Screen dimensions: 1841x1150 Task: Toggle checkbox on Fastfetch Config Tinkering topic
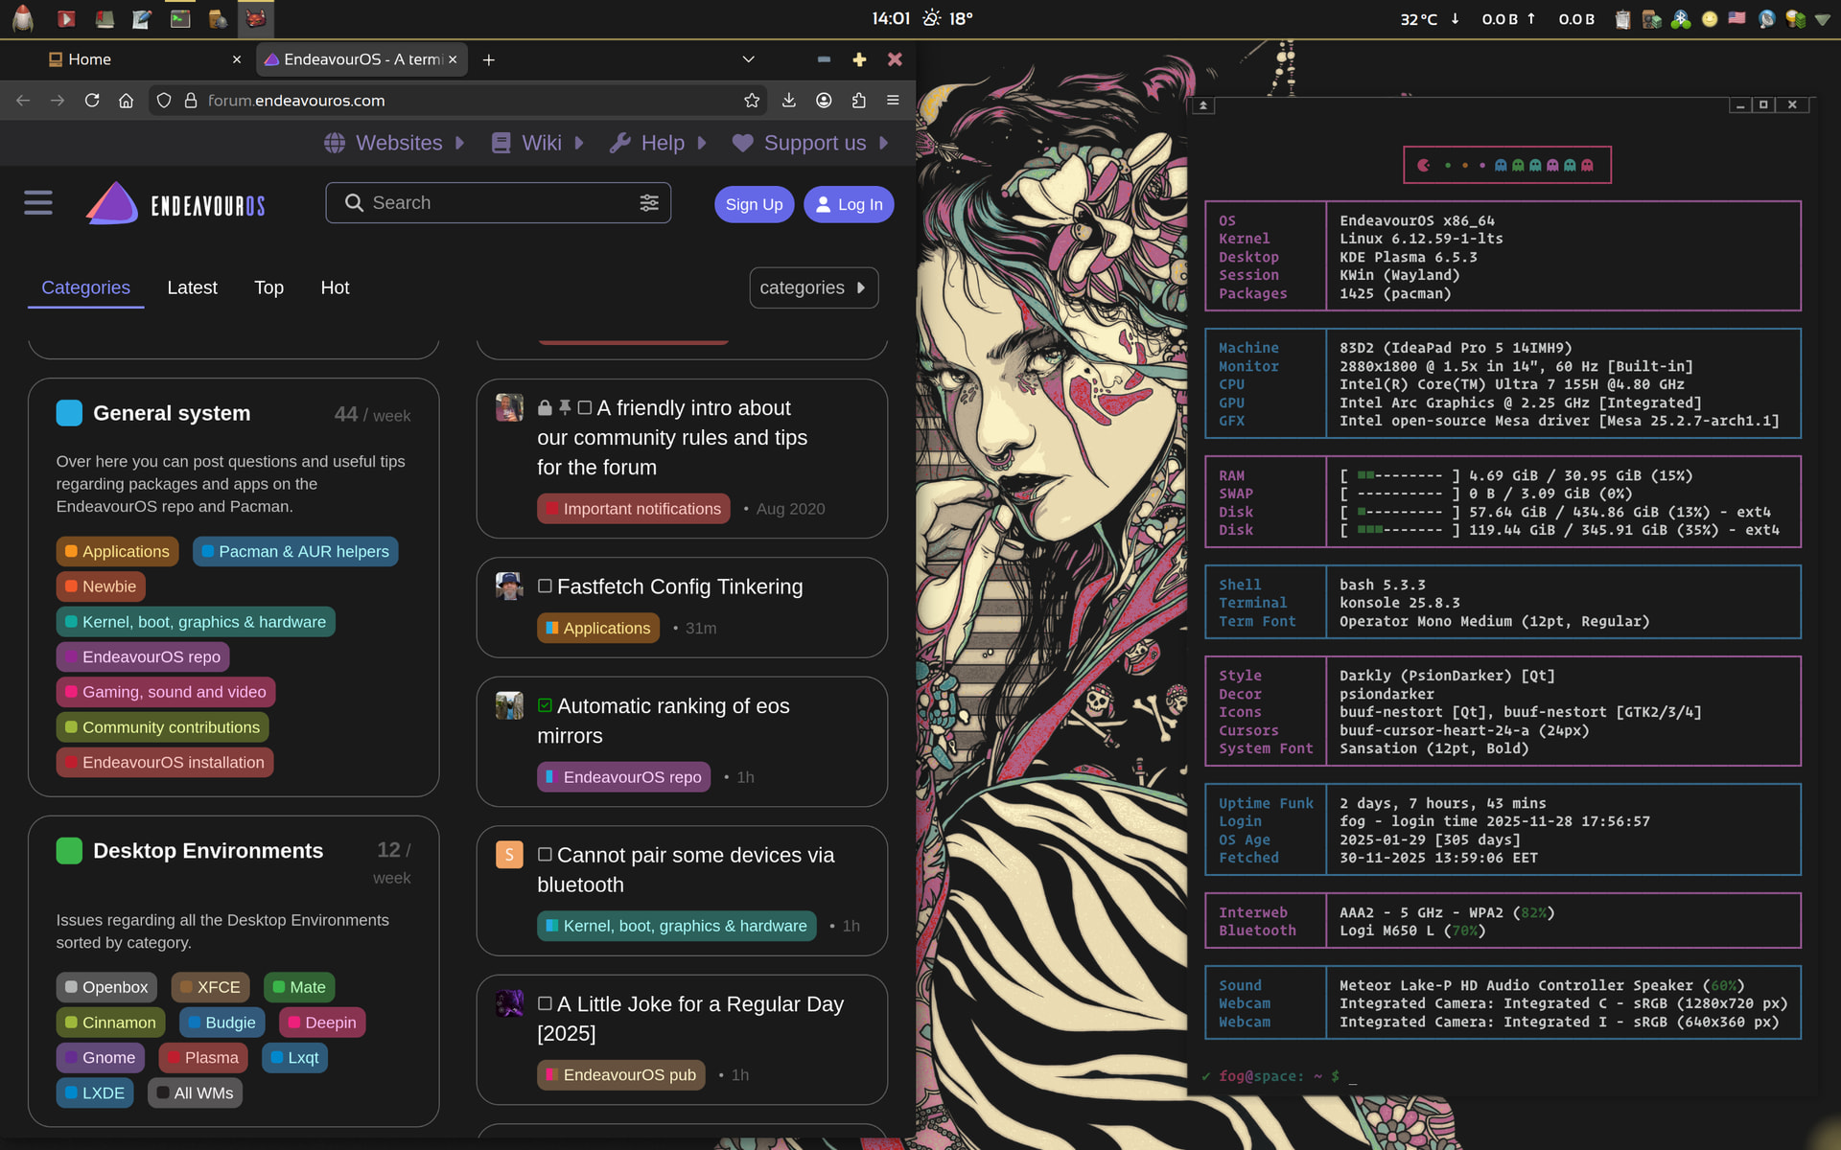545,586
